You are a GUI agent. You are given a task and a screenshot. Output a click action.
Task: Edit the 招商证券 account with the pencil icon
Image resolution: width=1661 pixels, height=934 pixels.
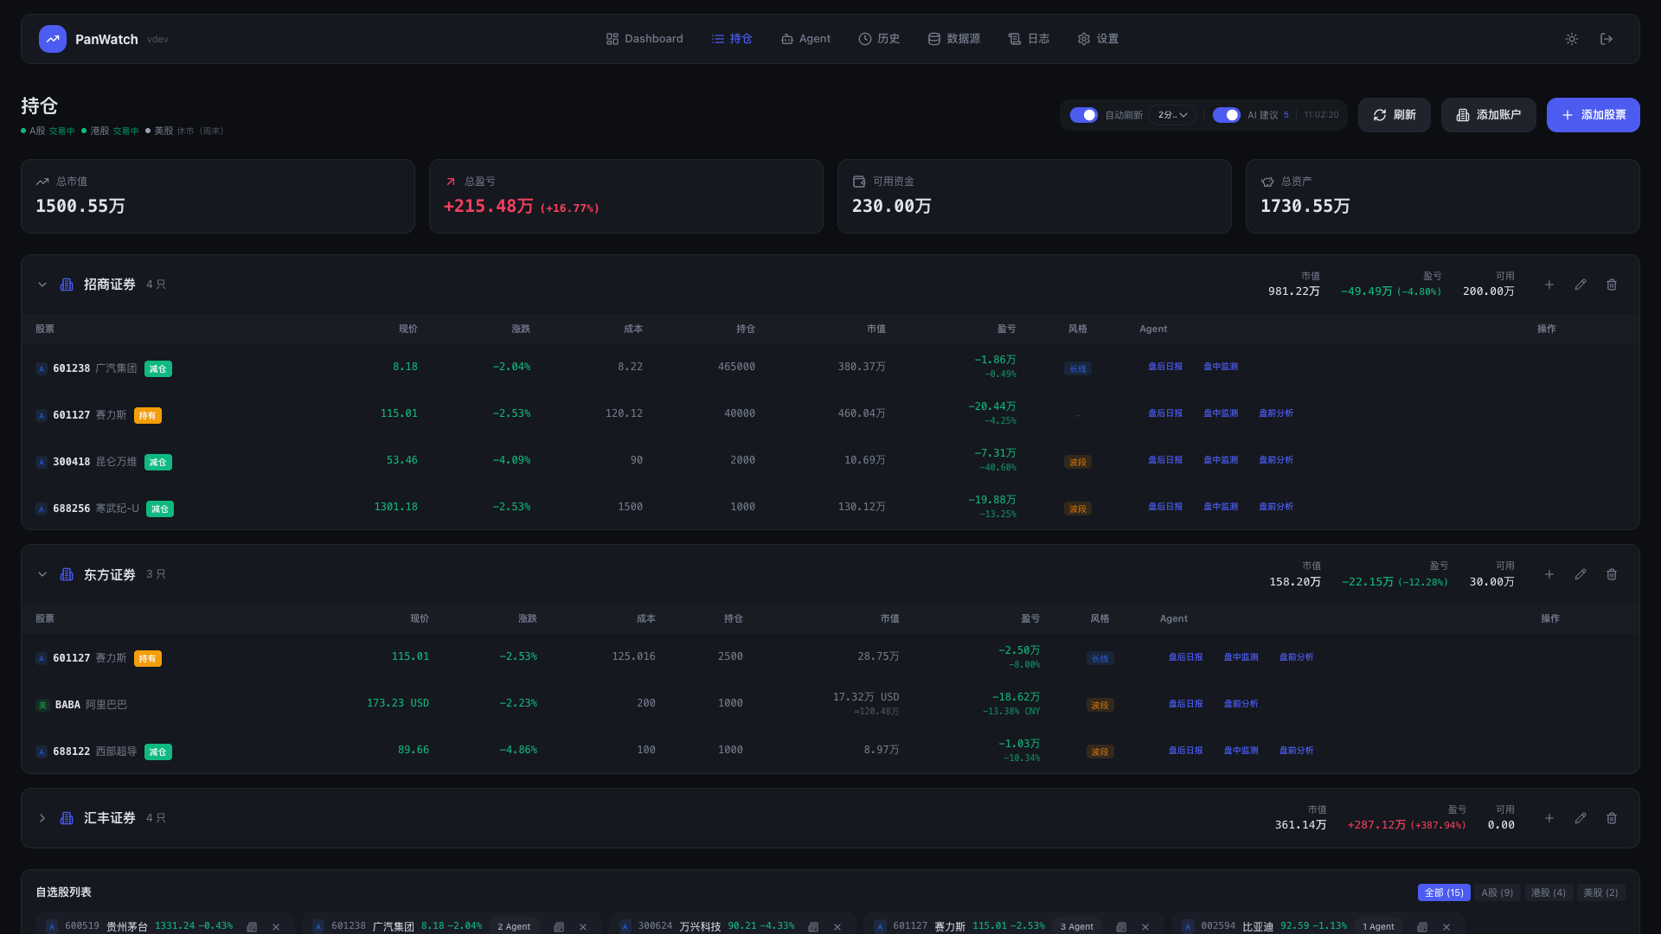(1581, 284)
